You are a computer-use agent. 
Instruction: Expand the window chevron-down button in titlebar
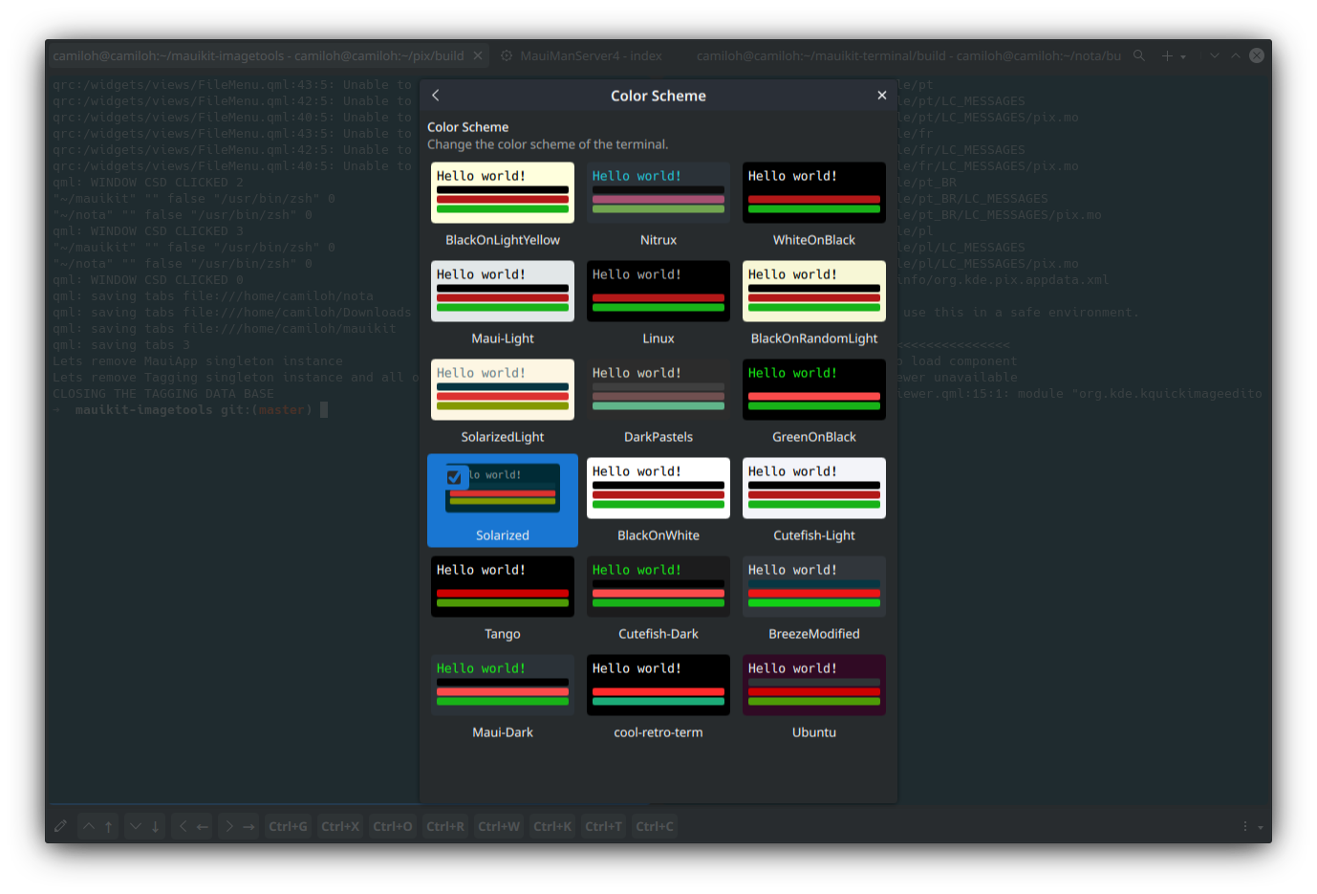[x=1214, y=56]
